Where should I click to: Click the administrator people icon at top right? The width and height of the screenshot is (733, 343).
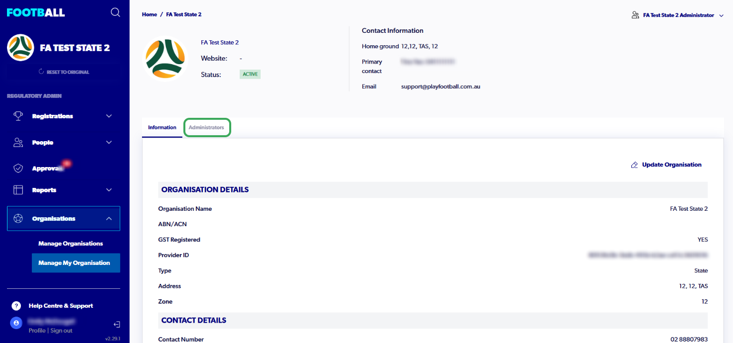[635, 15]
